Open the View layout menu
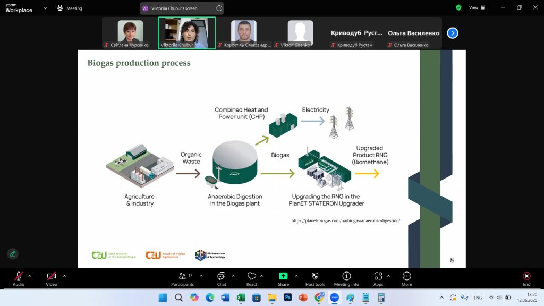This screenshot has height=306, width=544. pyautogui.click(x=475, y=7)
